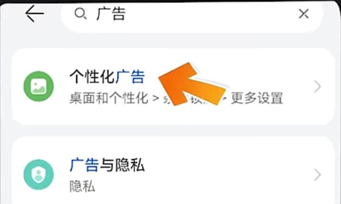Tap the back arrow to leave search
The height and width of the screenshot is (204, 341).
pos(35,14)
